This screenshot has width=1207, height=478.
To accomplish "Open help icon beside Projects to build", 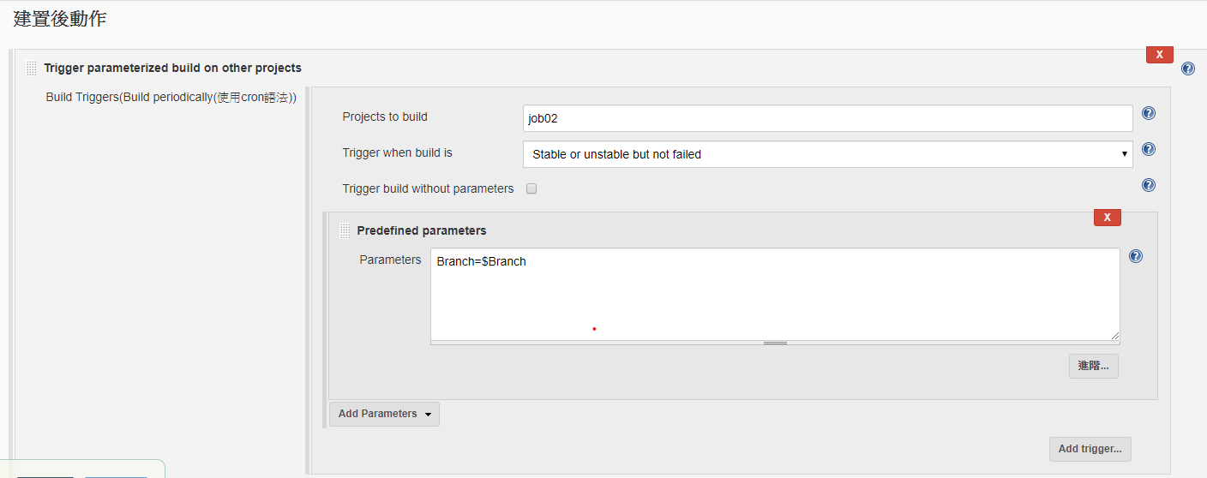I will [1149, 113].
